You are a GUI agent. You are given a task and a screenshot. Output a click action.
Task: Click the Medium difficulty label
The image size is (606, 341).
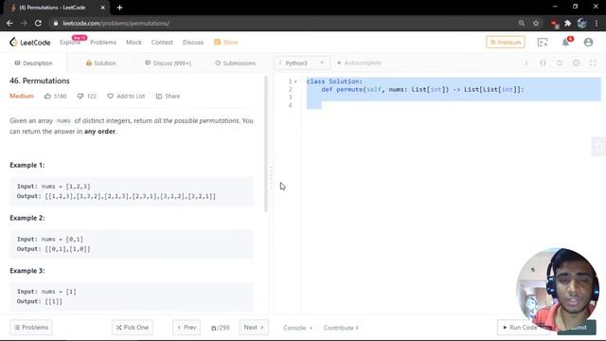[x=22, y=96]
